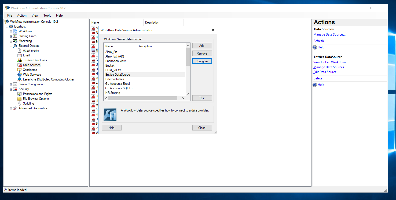Screen dimensions: 396x200
Task: Click the Advanced Diagnostics tools icon
Action: tap(15, 108)
